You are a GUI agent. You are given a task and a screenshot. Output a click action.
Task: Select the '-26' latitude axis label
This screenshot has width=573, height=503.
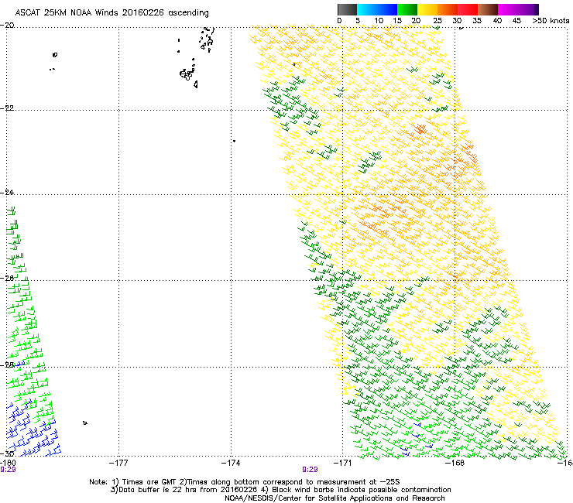click(7, 279)
